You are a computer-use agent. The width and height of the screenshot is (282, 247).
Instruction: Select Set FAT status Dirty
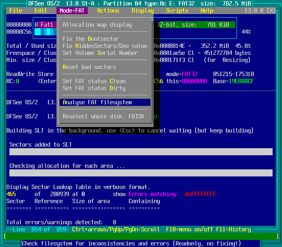coord(105,88)
